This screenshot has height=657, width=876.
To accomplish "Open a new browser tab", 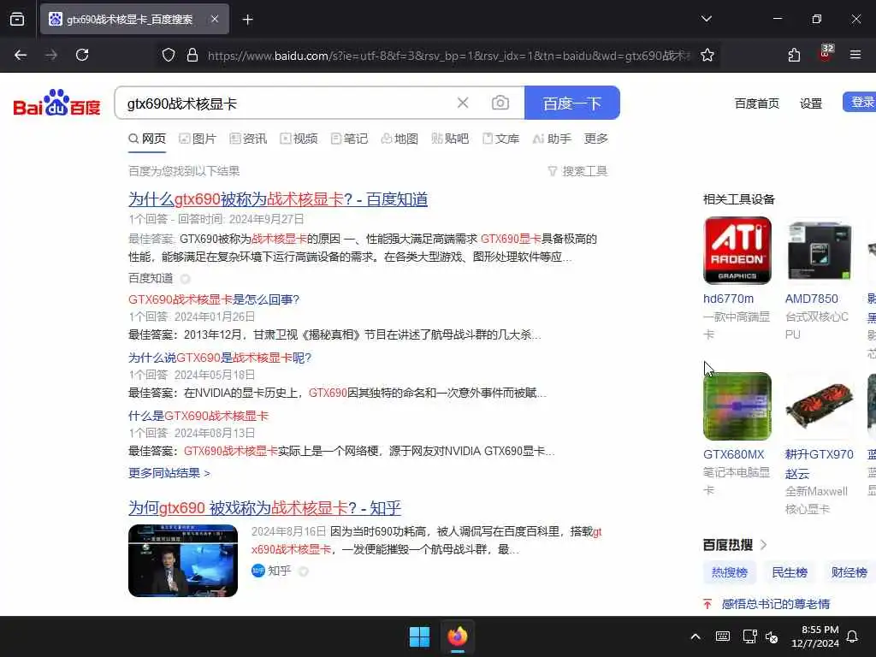I will tap(247, 20).
